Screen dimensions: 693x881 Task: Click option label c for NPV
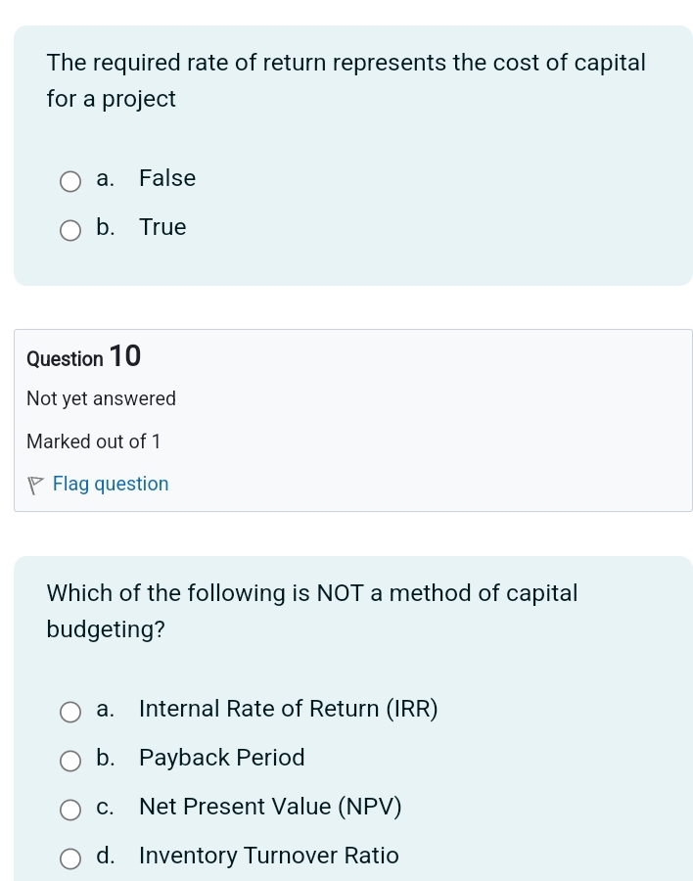105,807
